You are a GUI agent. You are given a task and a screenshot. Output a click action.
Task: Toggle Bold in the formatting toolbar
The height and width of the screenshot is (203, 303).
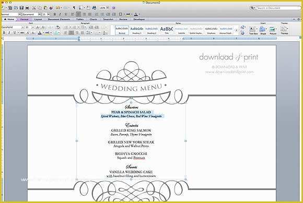pyautogui.click(x=54, y=14)
